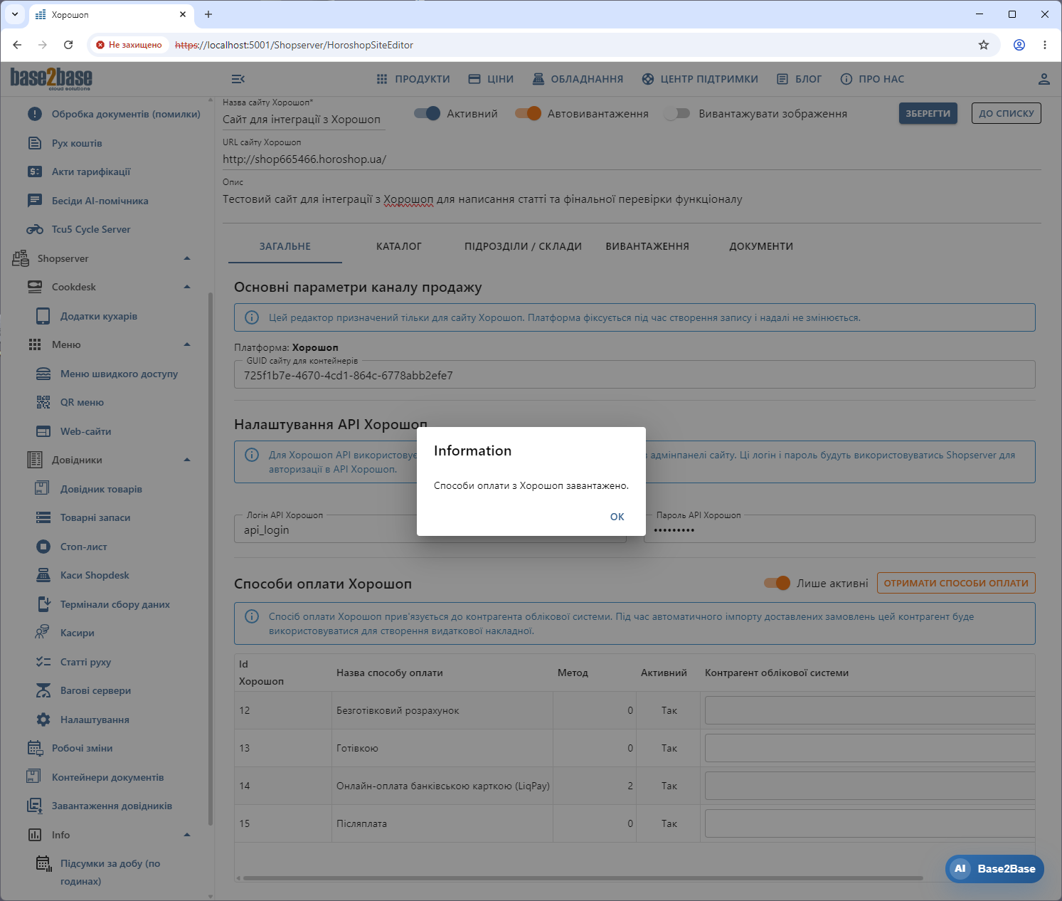Click the Бесіди AI-помічника chat icon

coord(35,201)
